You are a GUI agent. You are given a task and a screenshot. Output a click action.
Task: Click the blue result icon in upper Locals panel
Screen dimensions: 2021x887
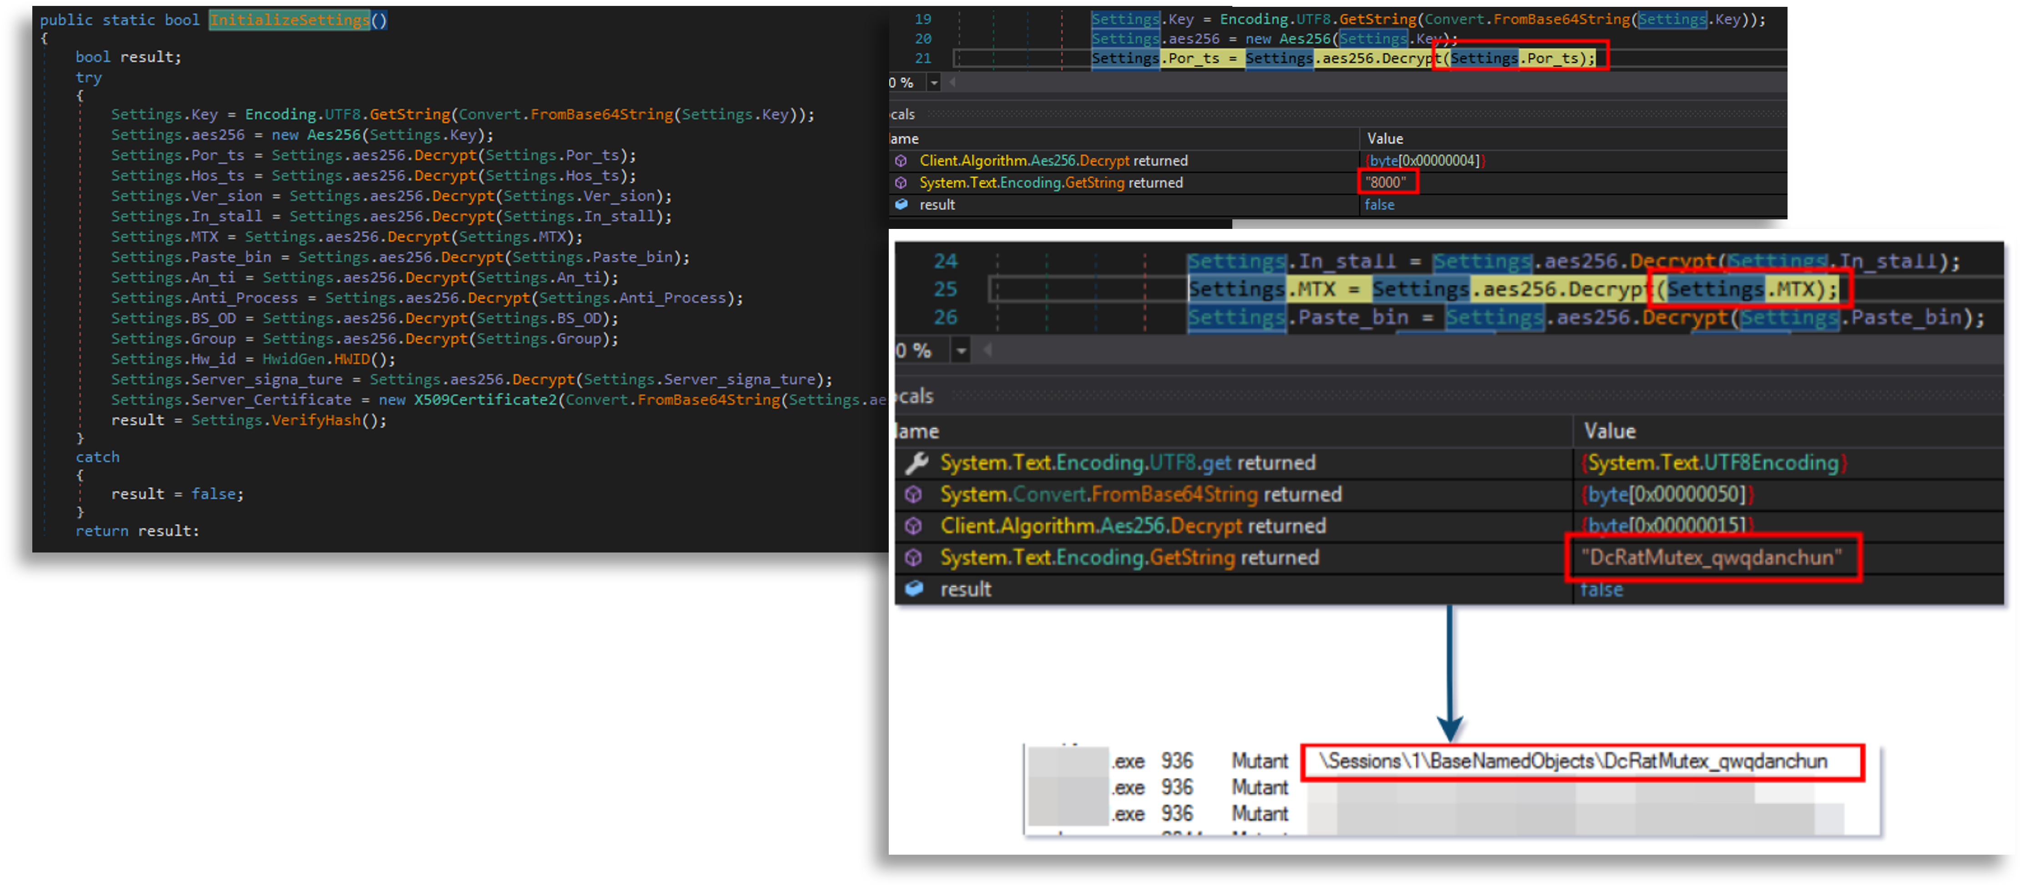coord(901,205)
